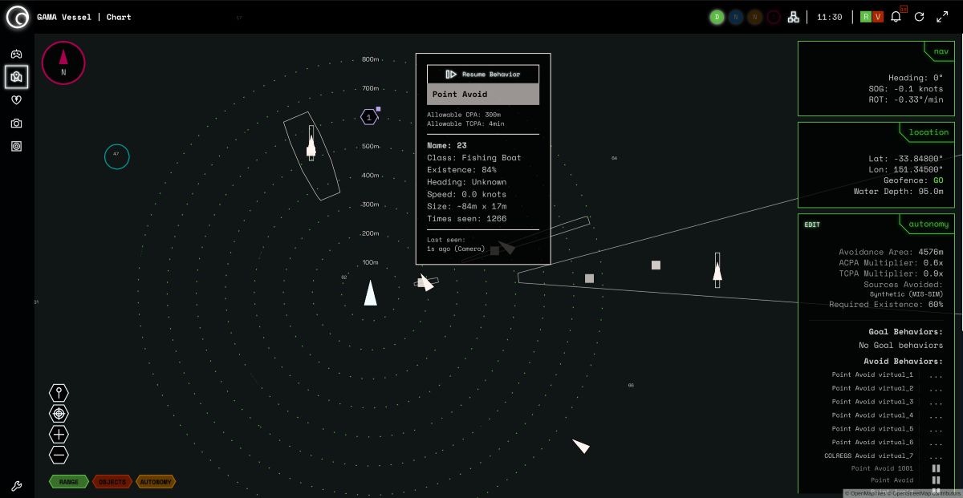Viewport: 963px width, 498px height.
Task: Select the autonomy panel tab
Action: (929, 225)
